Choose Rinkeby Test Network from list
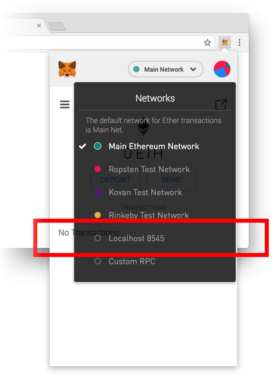This screenshot has height=376, width=274. coord(149,215)
